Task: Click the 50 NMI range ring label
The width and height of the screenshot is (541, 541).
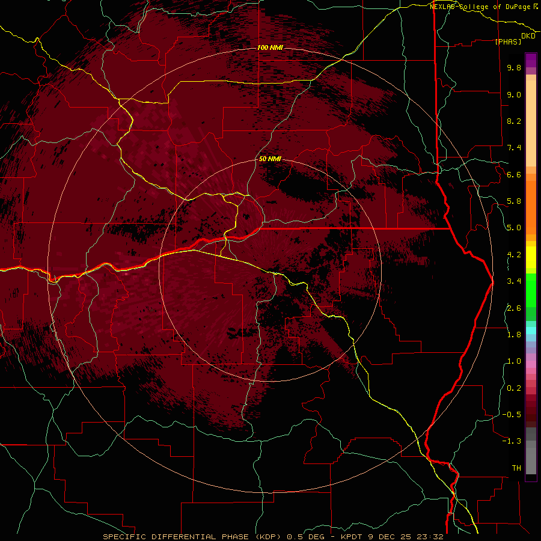Action: point(270,159)
